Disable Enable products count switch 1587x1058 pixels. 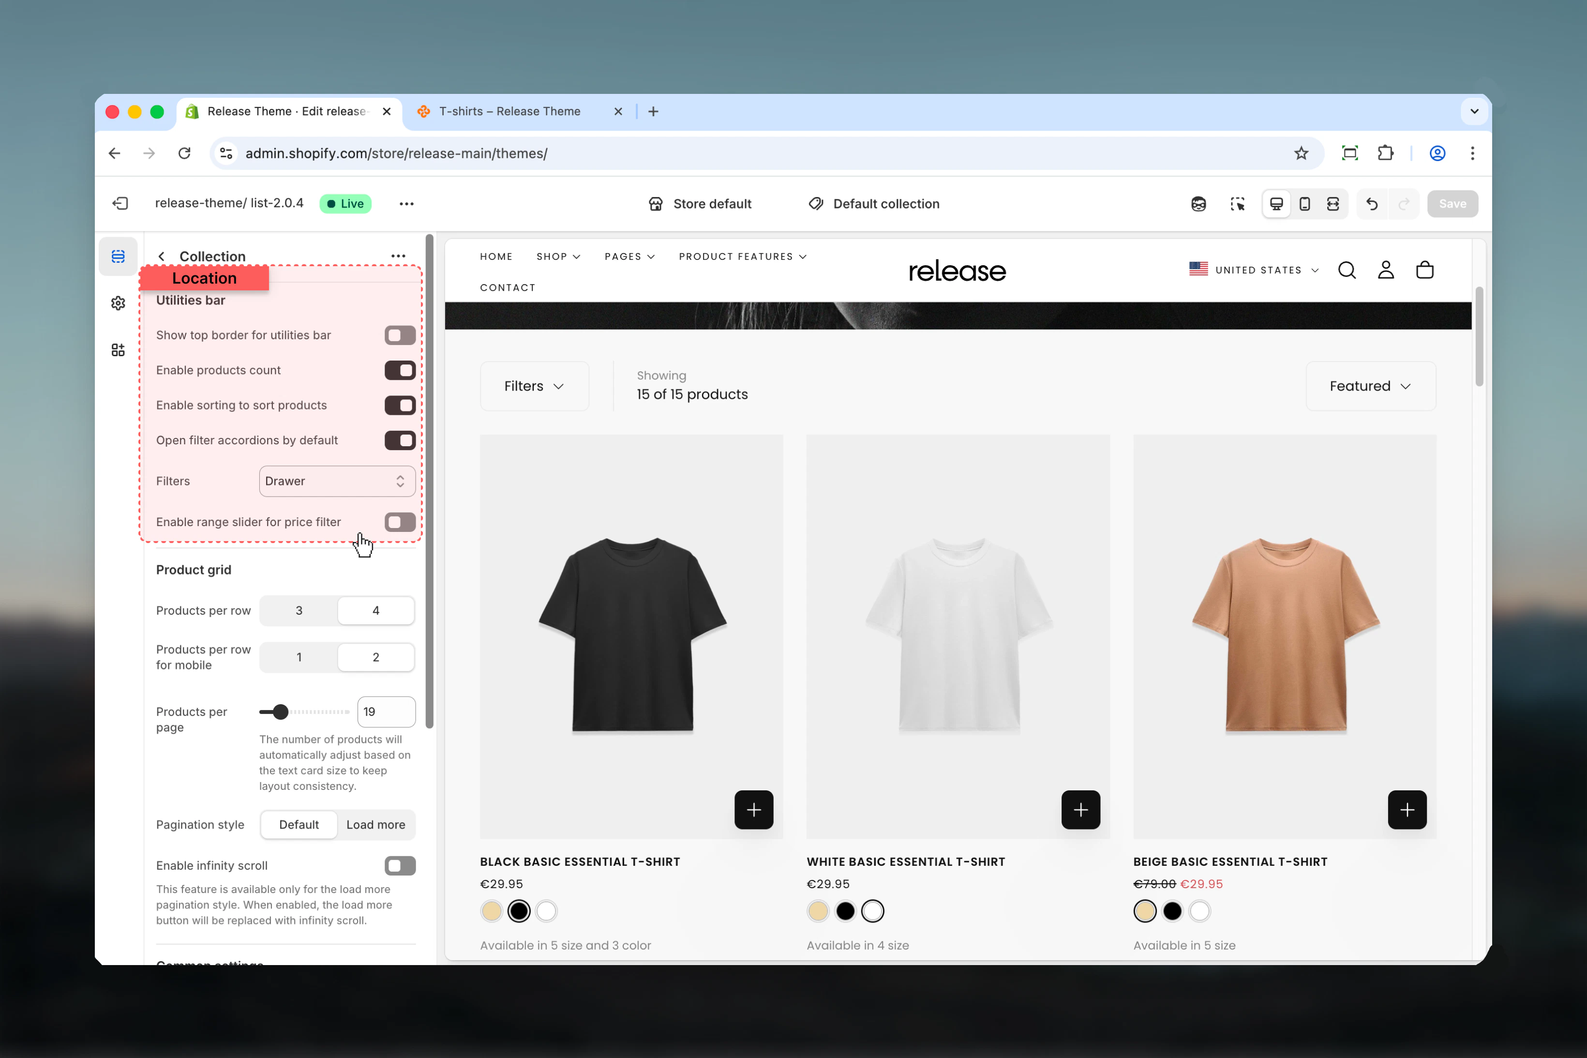tap(400, 370)
